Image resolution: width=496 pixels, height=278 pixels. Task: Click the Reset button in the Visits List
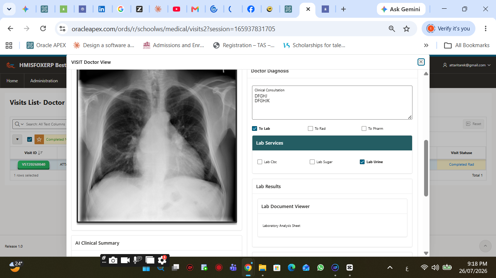(x=473, y=124)
